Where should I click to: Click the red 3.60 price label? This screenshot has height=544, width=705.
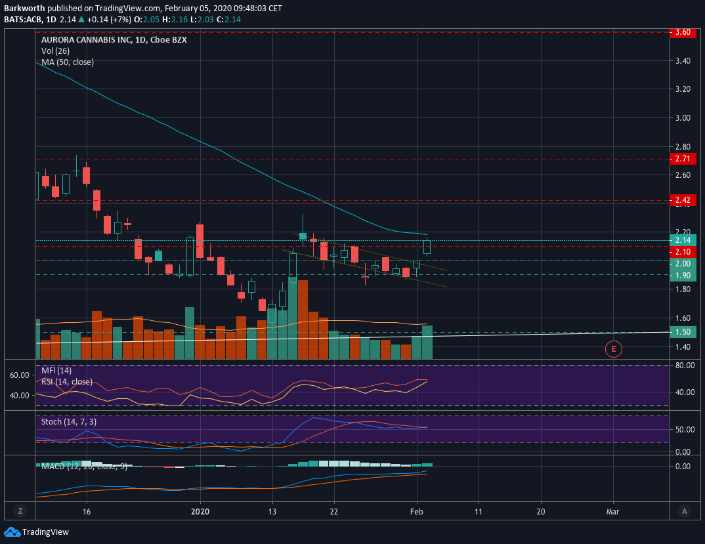[683, 32]
